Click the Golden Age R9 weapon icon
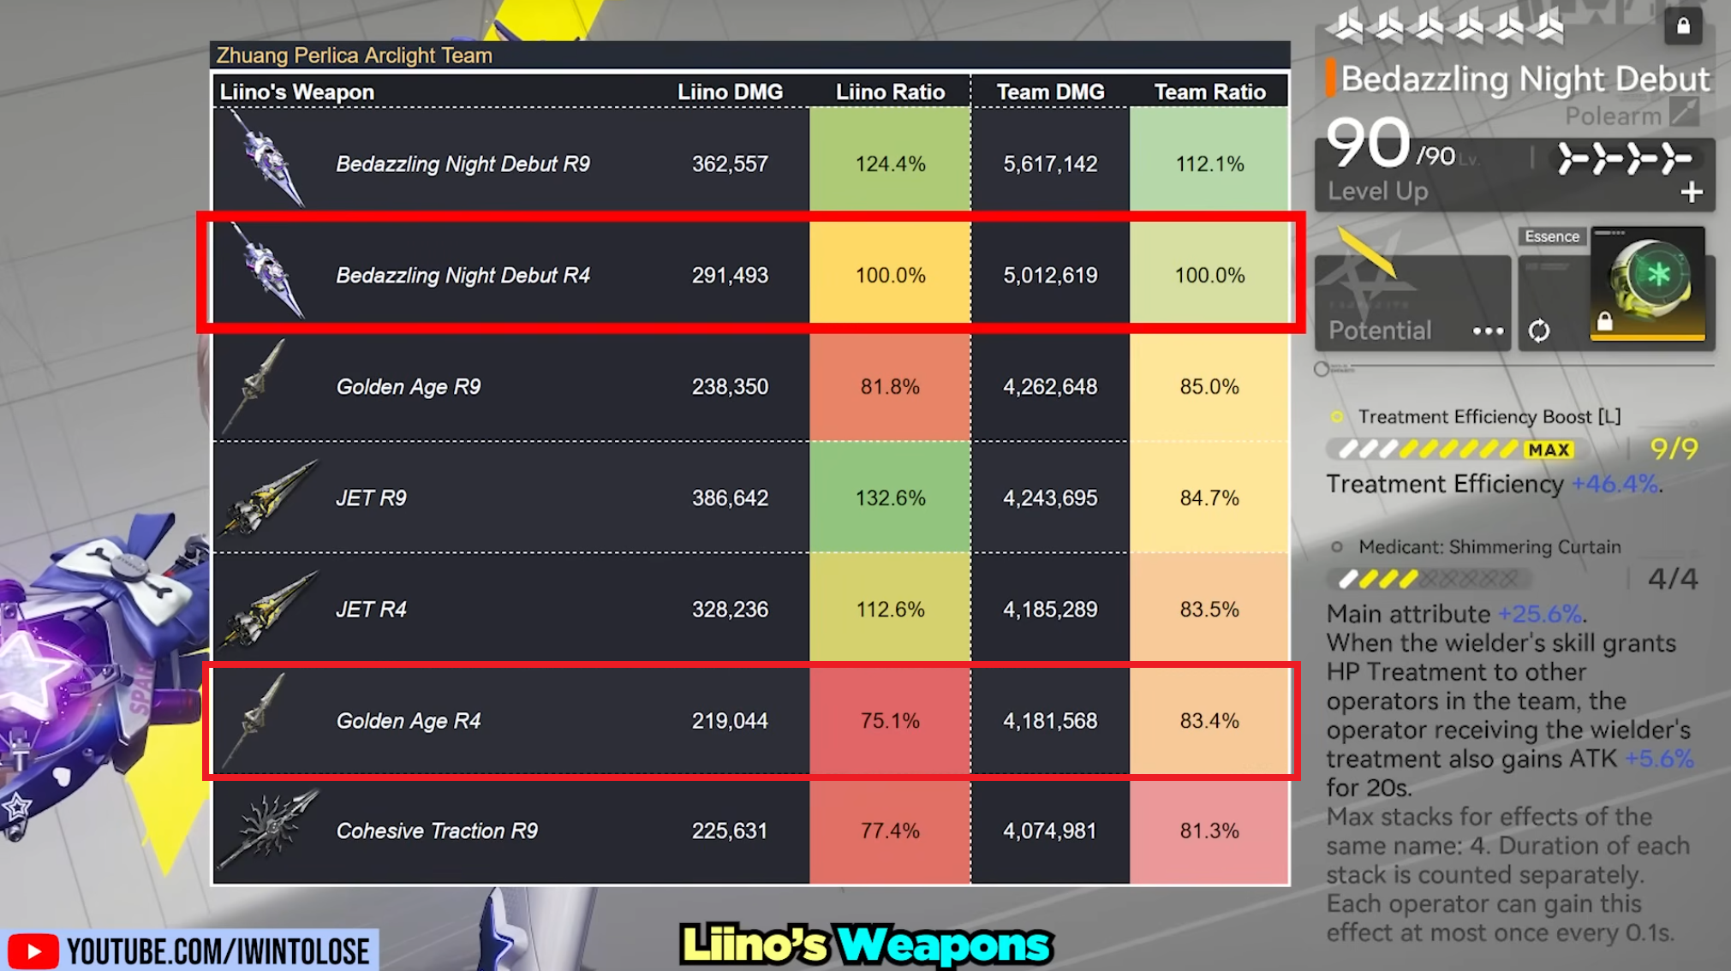The height and width of the screenshot is (971, 1731). point(254,386)
